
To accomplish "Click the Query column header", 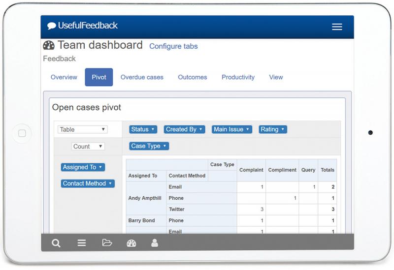I will 308,170.
